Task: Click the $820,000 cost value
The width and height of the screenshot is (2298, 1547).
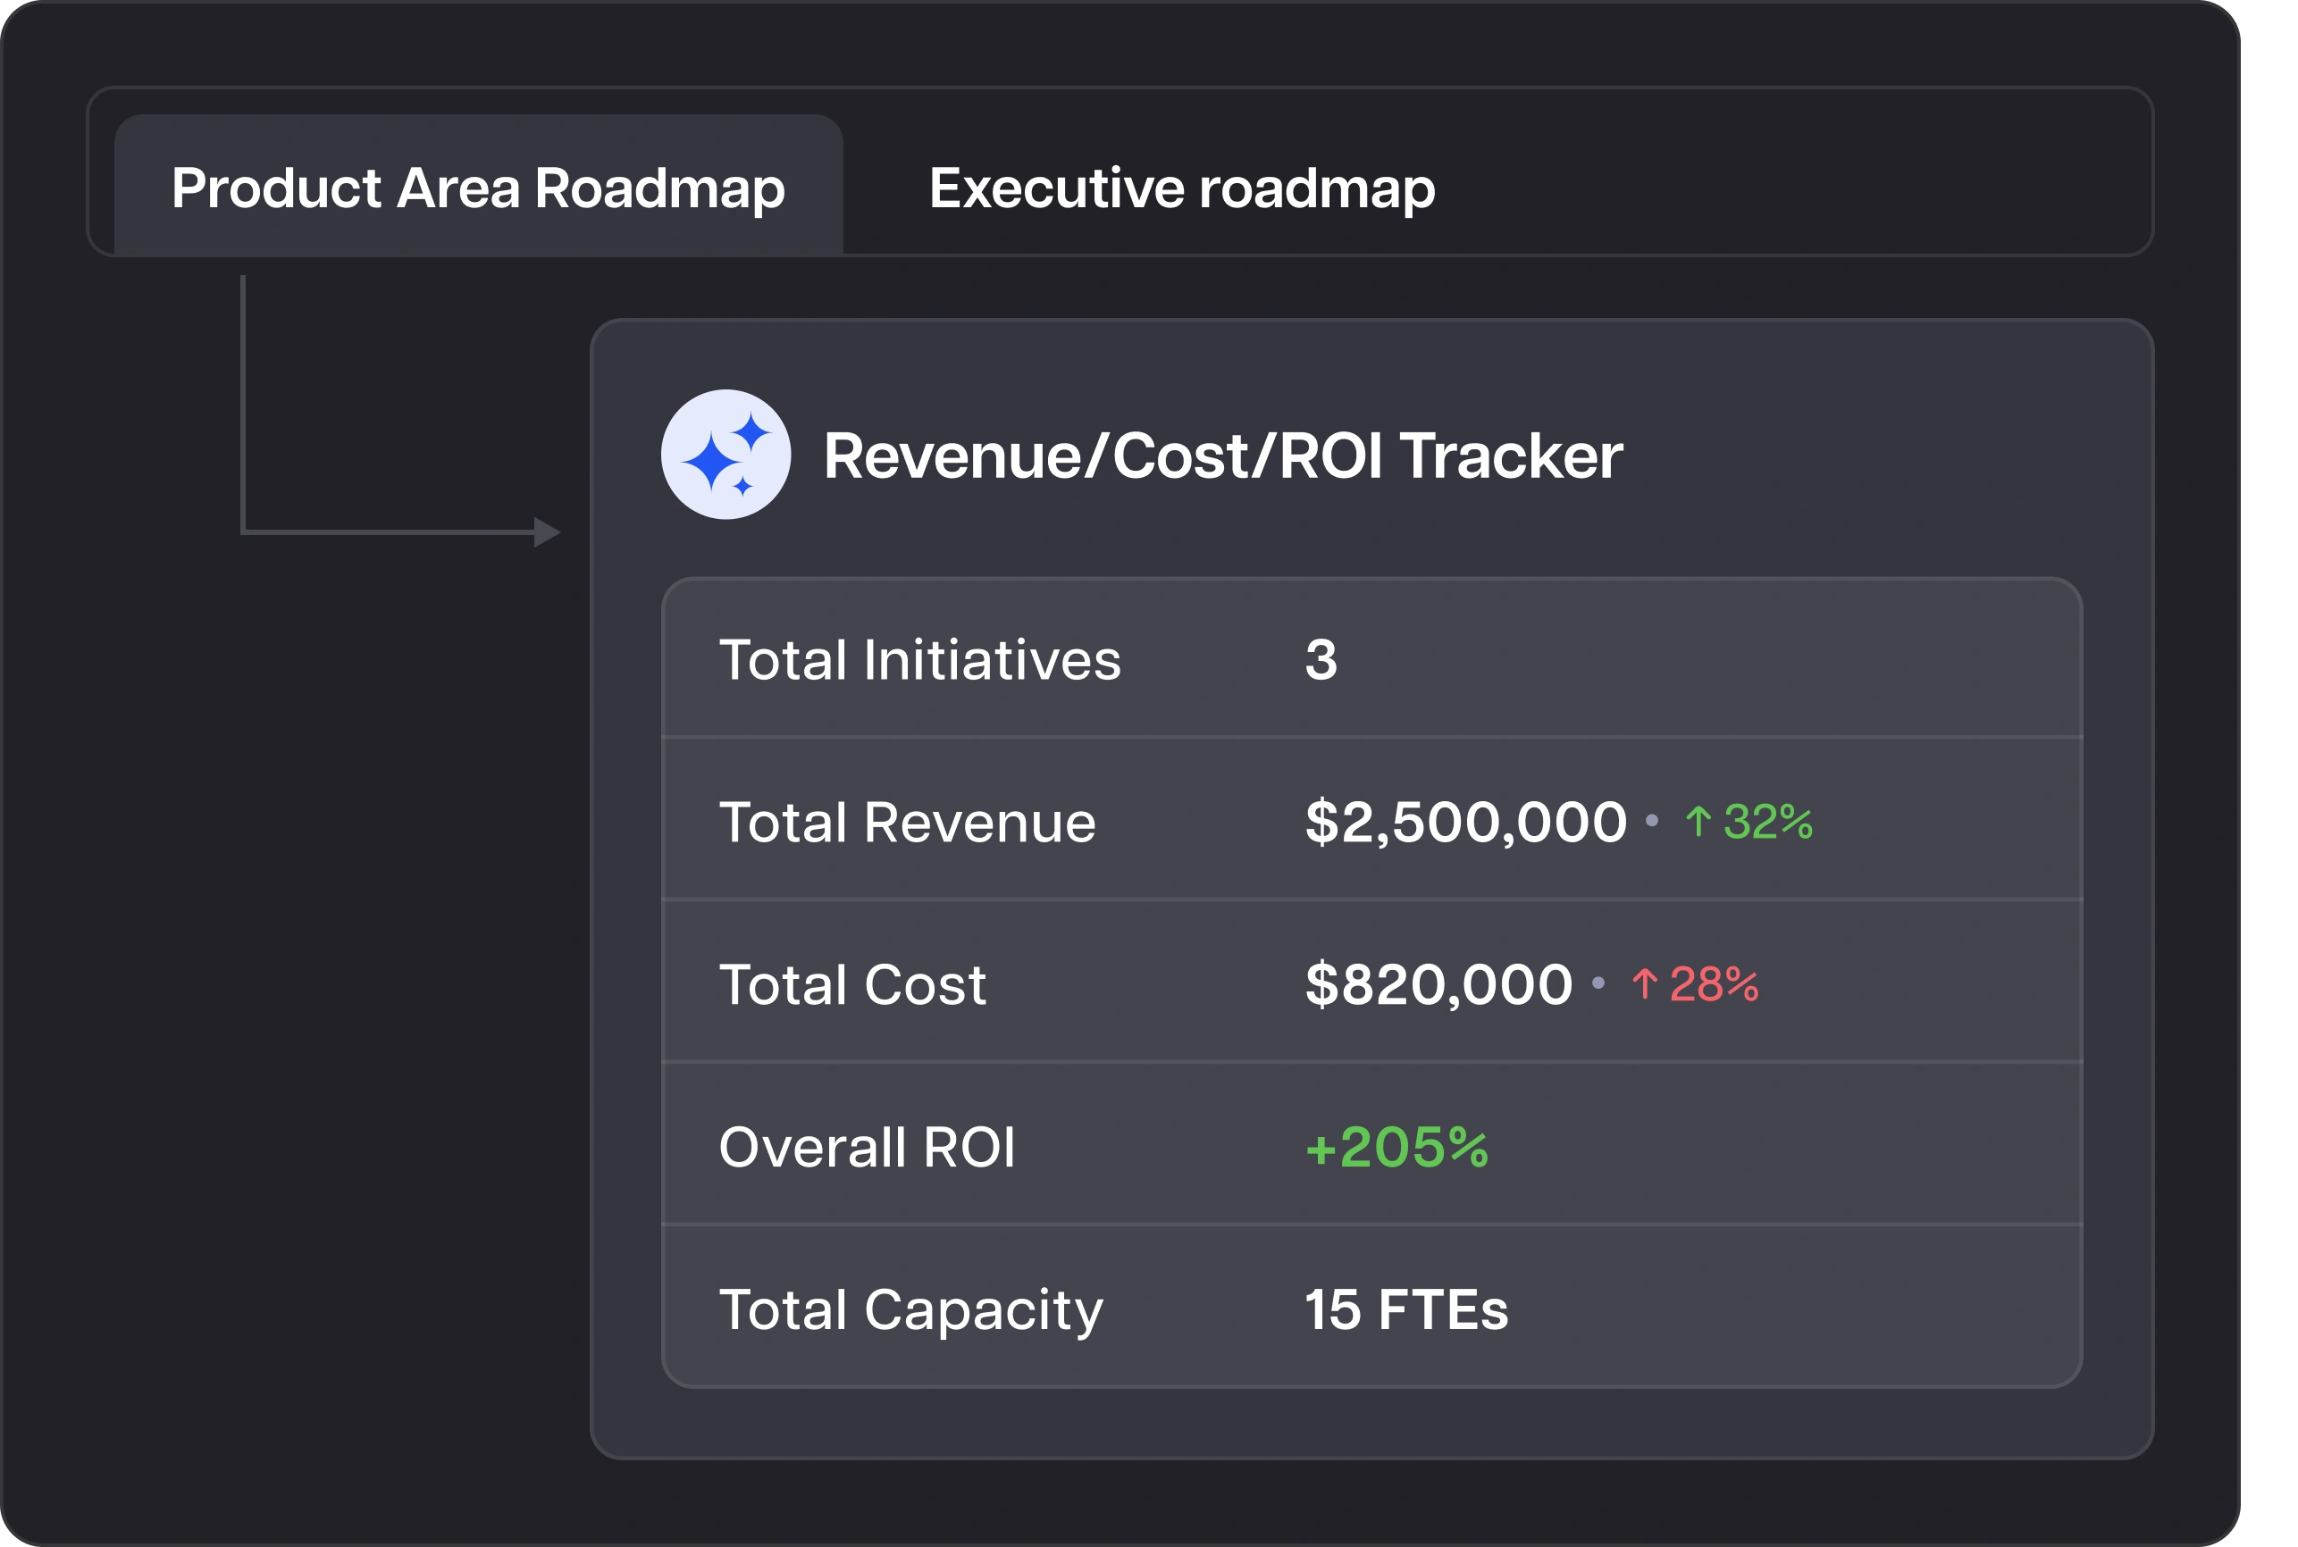Action: [x=1438, y=984]
